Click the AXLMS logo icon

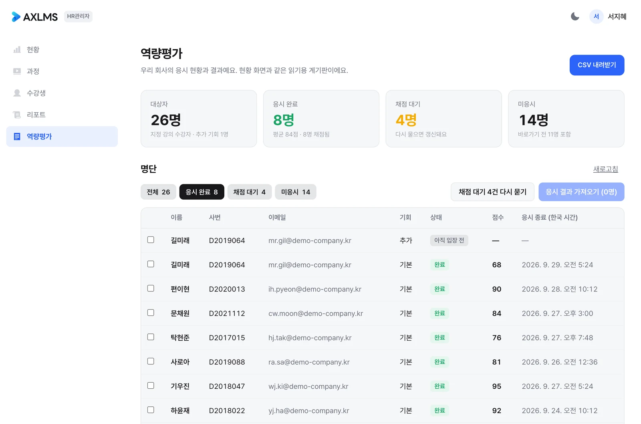point(16,16)
